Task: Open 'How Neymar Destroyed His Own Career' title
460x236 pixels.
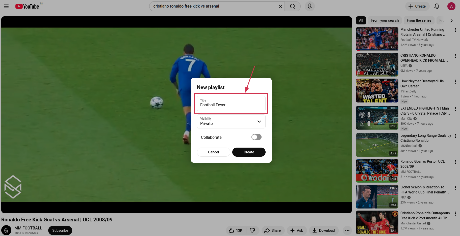Action: click(422, 84)
